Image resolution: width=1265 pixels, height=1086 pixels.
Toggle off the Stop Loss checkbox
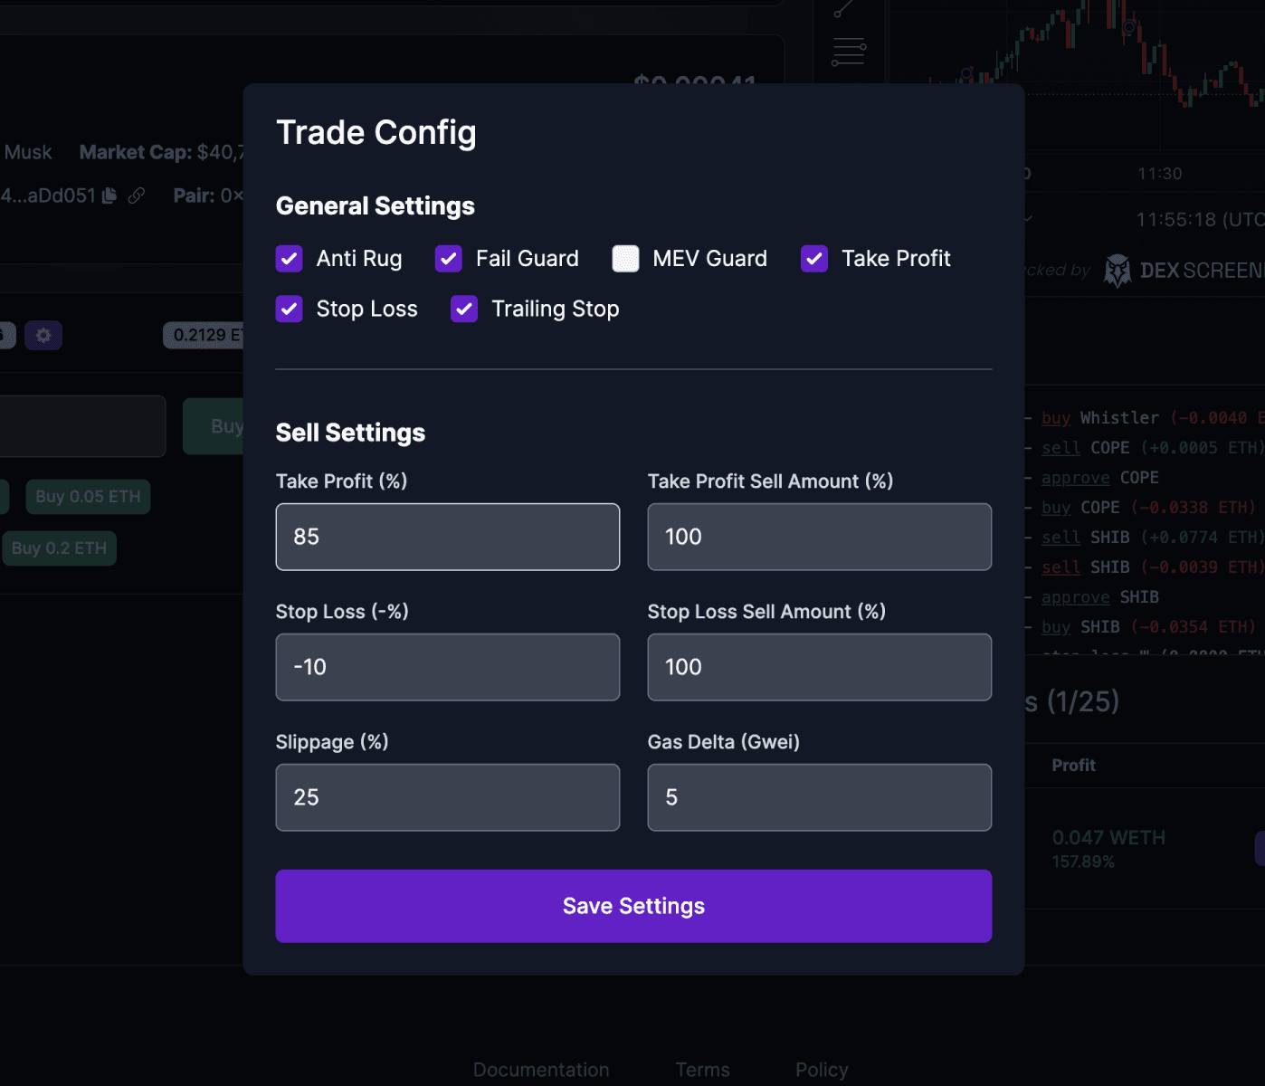point(289,309)
